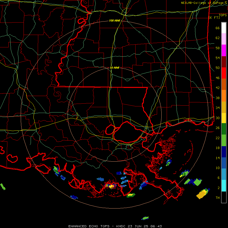Click the dark red (maroon) legend swatch
228x228 pixels.
pos(224,62)
